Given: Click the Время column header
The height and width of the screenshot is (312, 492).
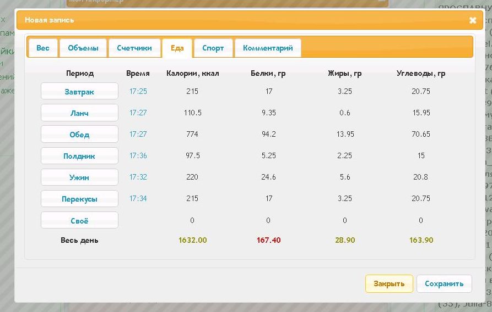Looking at the screenshot, I should tap(138, 74).
